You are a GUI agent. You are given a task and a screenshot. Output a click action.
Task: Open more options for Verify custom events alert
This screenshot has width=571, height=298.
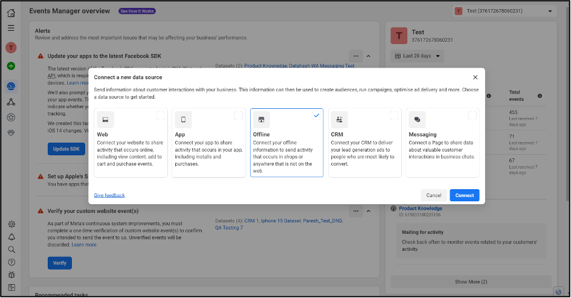point(355,211)
